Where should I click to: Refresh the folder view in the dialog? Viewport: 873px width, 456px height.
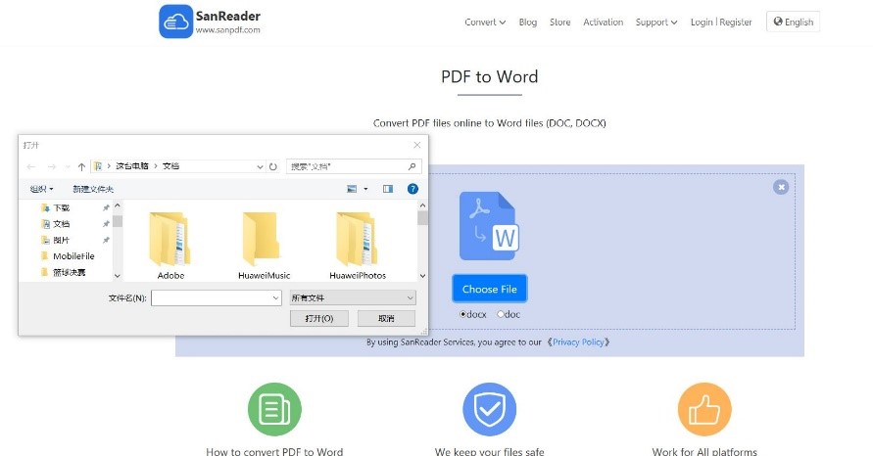272,166
